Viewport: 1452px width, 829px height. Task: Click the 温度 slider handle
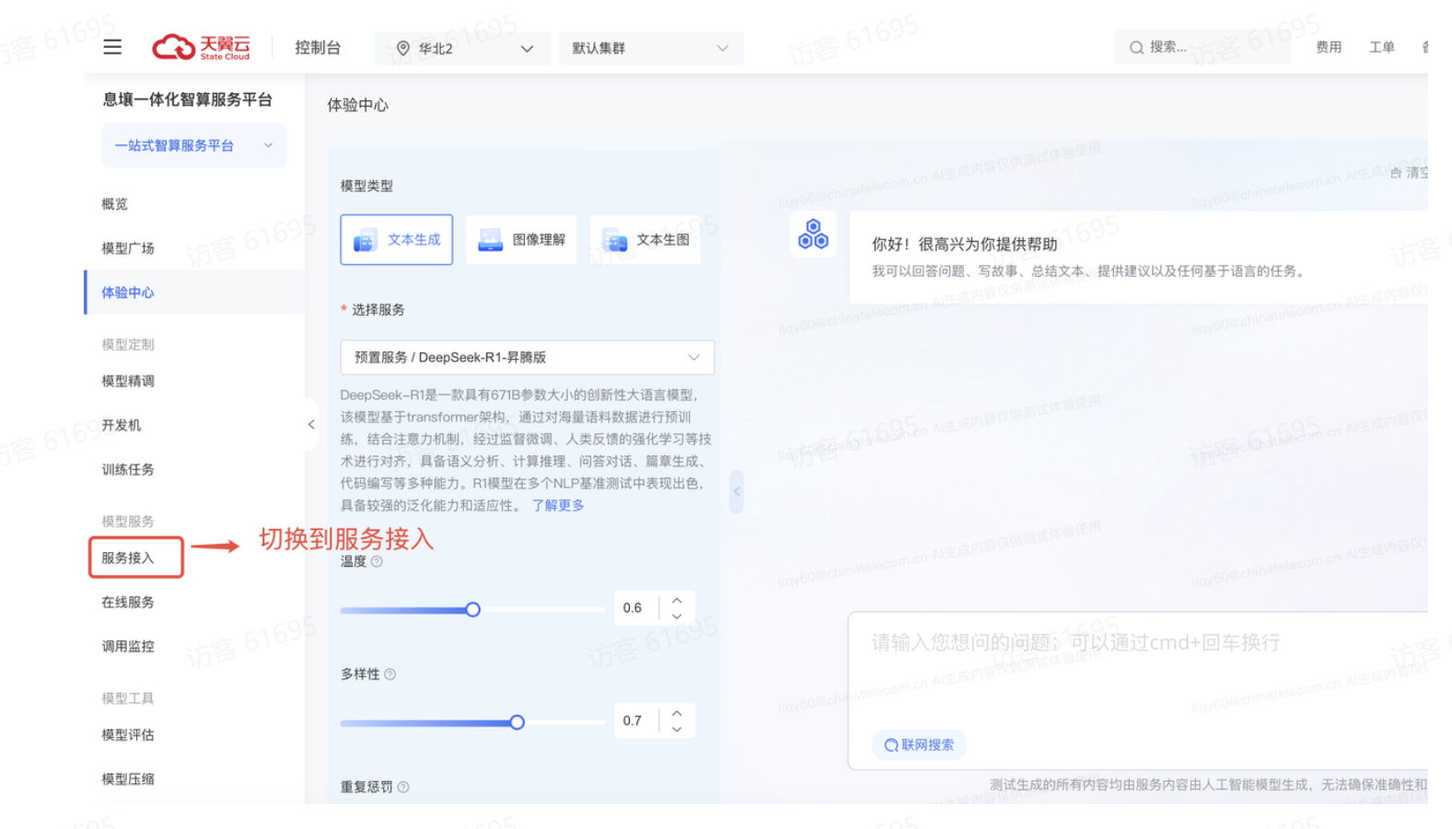click(x=473, y=609)
